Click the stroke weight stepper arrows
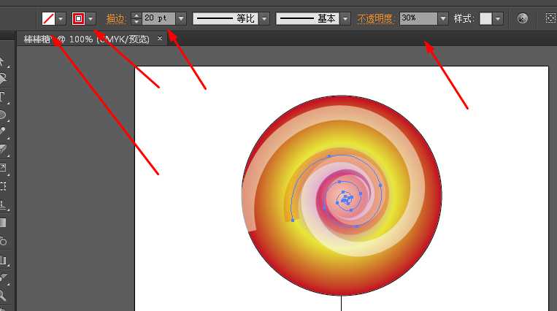This screenshot has width=557, height=311. 136,18
